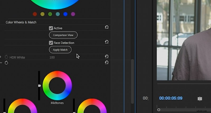Image resolution: width=211 pixels, height=113 pixels.
Task: Select the magenta color swatch
Action: (73, 14)
